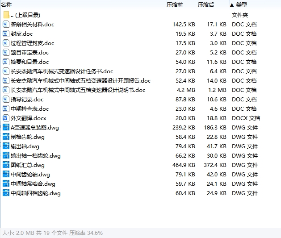The height and width of the screenshot is (238, 281).
Task: Select the file name 输出轴.dwg
Action: [25, 146]
